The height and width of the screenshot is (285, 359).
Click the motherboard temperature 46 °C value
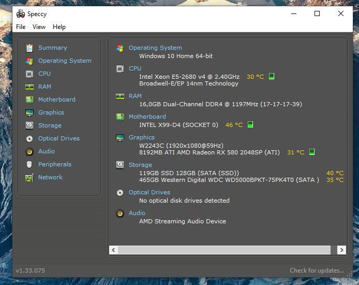click(234, 125)
